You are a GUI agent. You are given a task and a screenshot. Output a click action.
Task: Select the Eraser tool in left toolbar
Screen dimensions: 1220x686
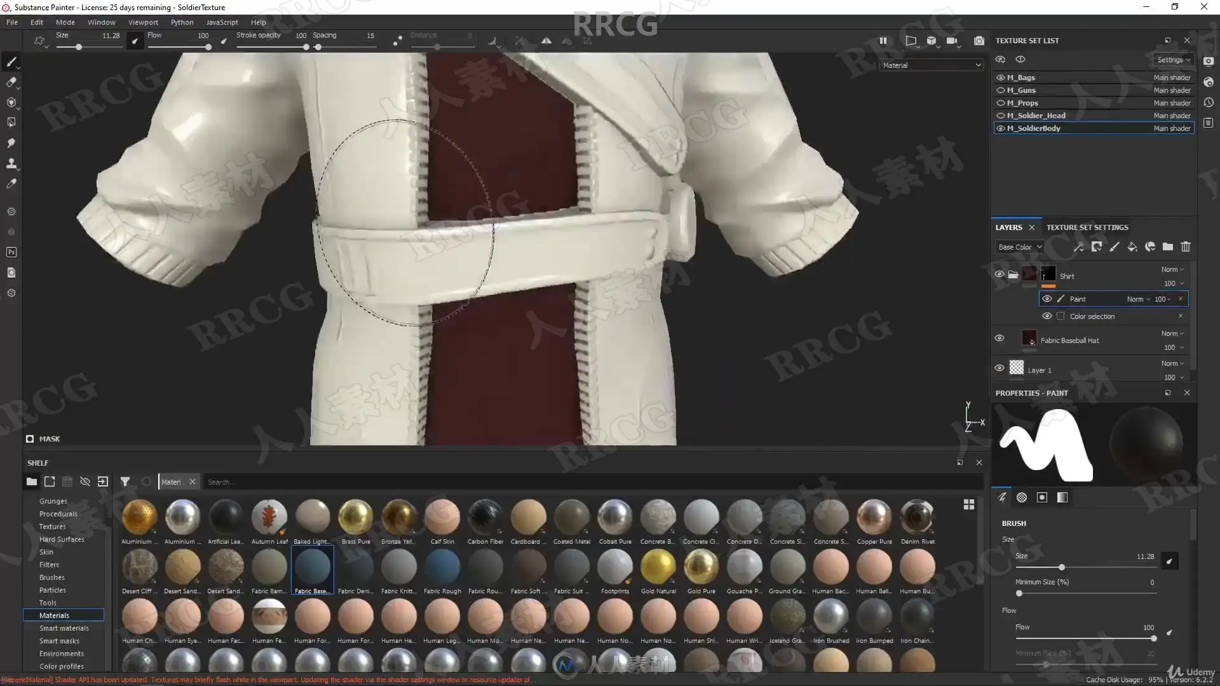click(x=11, y=82)
